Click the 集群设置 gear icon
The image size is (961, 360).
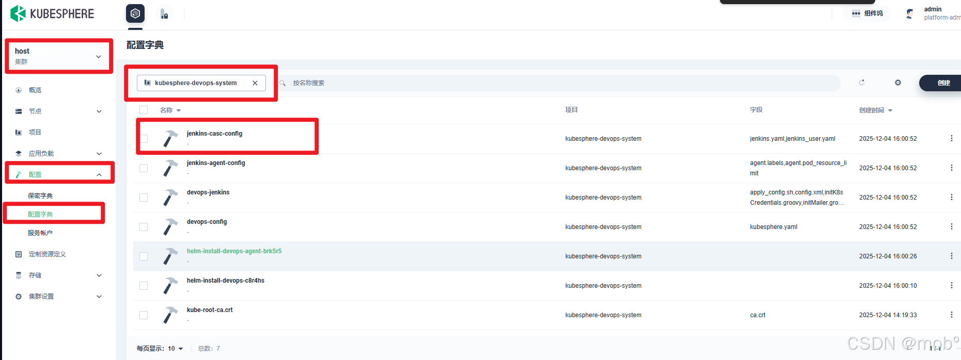click(19, 297)
